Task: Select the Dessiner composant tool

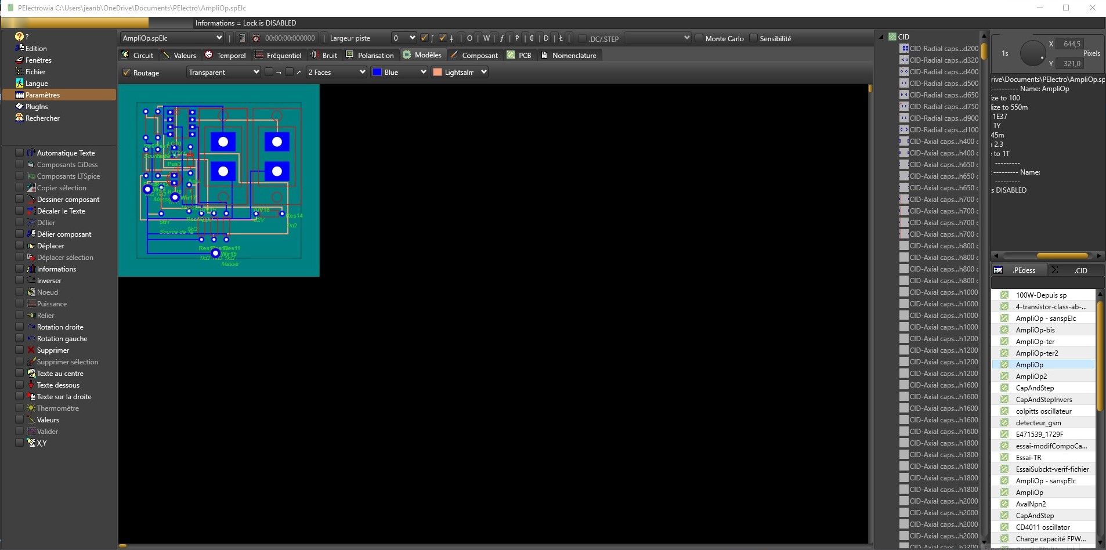Action: point(68,200)
